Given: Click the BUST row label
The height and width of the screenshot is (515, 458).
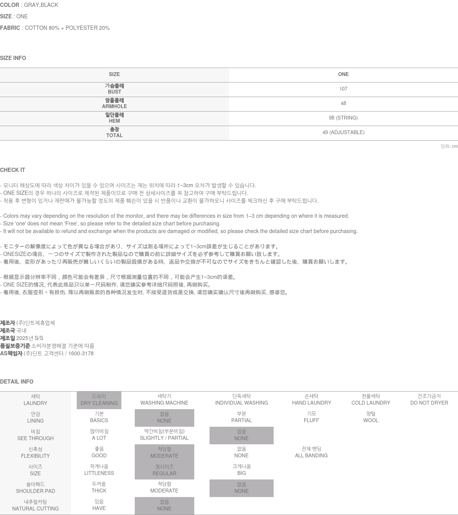Looking at the screenshot, I should coord(114,89).
